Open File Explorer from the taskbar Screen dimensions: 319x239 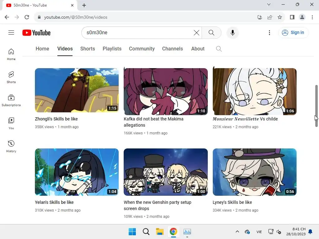(x=160, y=232)
